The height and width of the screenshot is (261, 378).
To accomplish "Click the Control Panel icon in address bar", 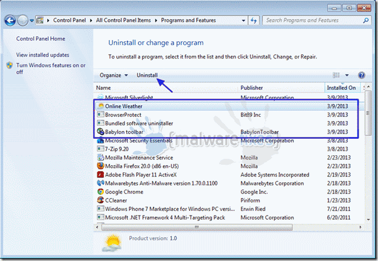I will [x=40, y=21].
